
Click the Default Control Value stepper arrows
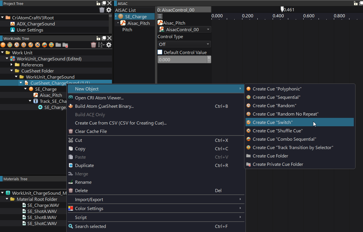pyautogui.click(x=209, y=60)
